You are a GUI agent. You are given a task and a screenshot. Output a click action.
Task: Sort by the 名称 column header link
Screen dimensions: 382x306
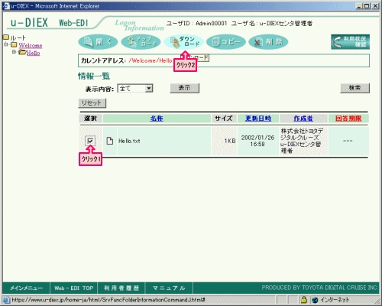157,119
